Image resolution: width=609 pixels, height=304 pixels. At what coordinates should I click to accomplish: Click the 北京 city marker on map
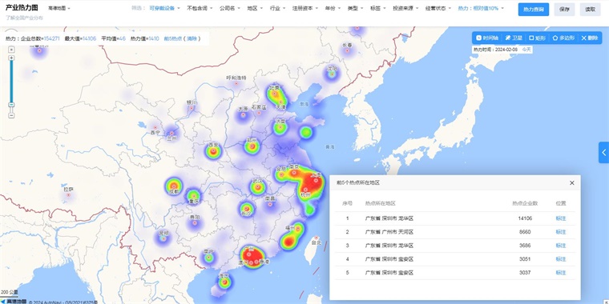point(275,93)
